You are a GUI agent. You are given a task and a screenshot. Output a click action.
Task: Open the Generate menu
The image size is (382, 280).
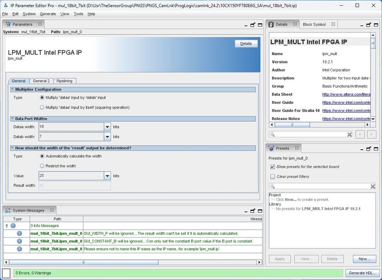pyautogui.click(x=48, y=14)
